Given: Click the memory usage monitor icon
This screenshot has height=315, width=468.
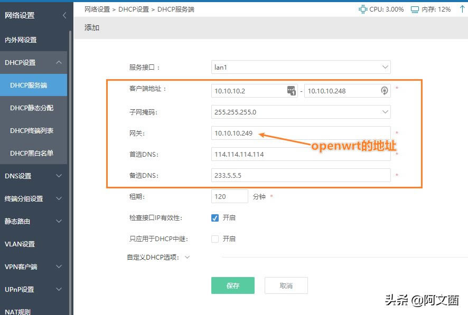Looking at the screenshot, I should tap(415, 9).
